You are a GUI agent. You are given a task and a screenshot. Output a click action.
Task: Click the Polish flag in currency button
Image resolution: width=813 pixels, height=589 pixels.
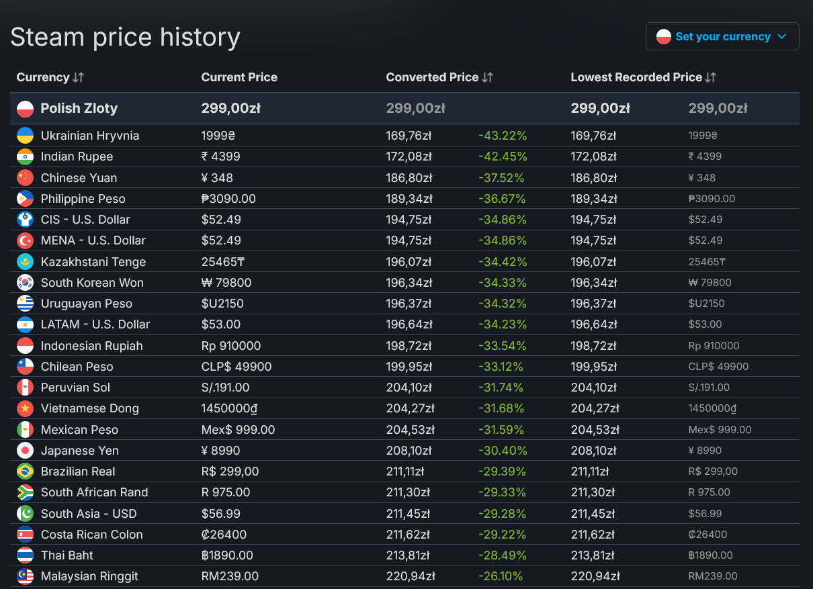664,36
